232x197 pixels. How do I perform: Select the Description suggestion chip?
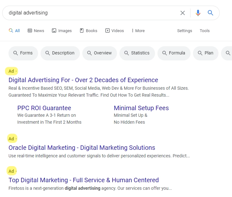(x=60, y=53)
